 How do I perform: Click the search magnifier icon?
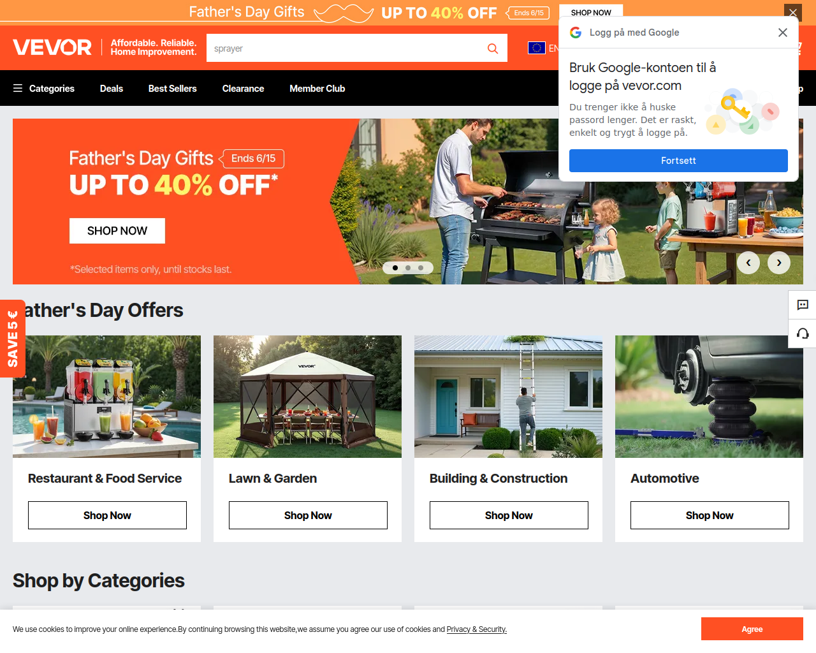[493, 48]
